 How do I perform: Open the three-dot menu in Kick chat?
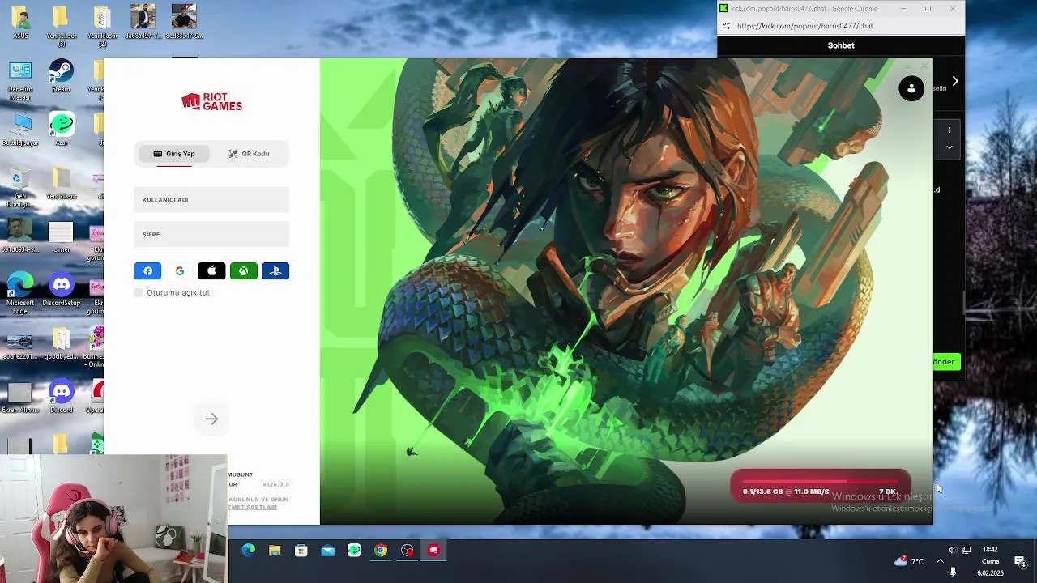950,130
